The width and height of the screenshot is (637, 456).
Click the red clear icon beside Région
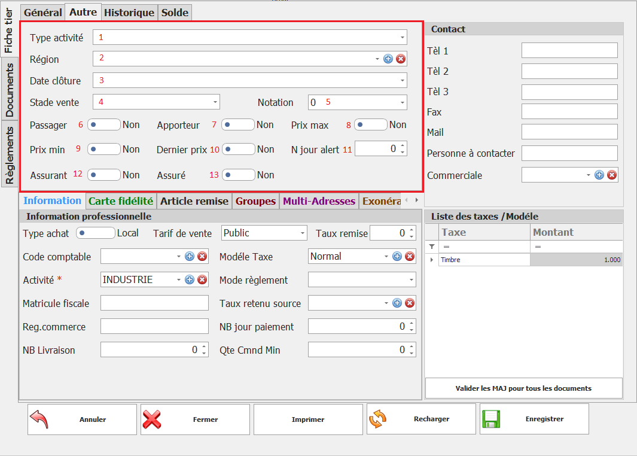pos(401,59)
